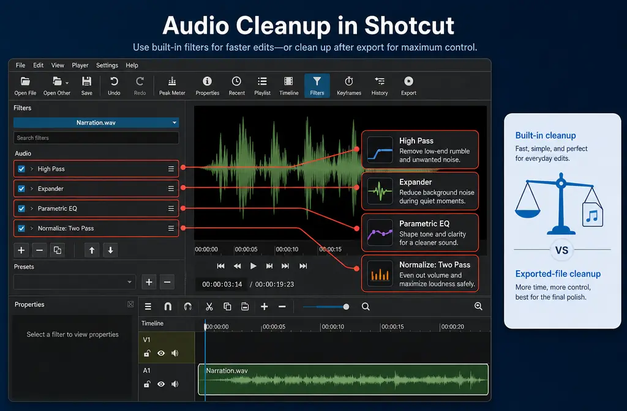Move filter up with up arrow
Screen dimensions: 627x411
(x=92, y=250)
